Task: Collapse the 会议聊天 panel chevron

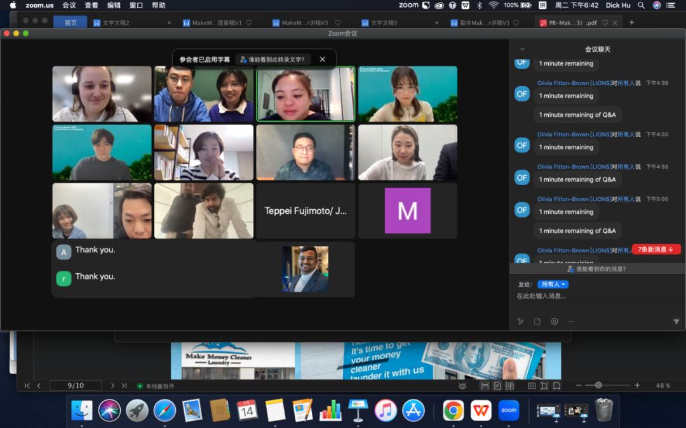Action: pos(522,49)
